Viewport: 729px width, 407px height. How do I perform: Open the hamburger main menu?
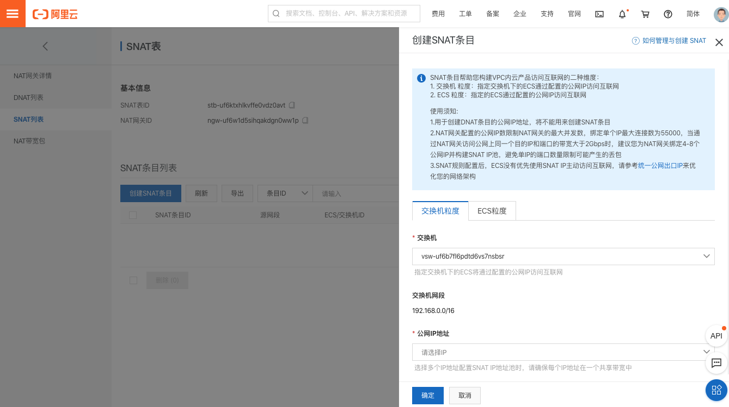click(x=13, y=14)
